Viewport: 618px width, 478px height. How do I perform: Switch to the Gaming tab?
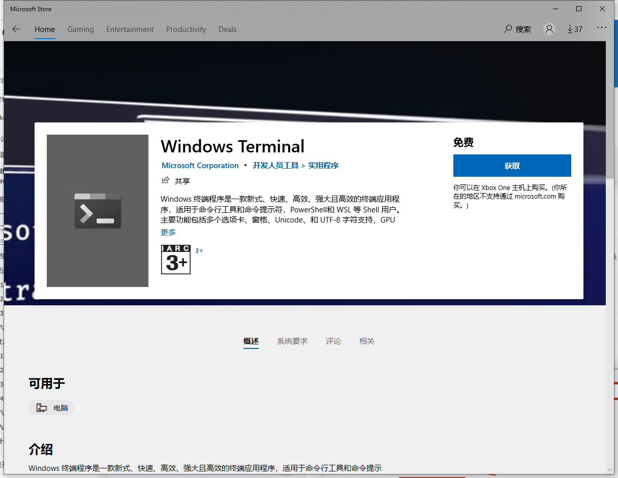[81, 29]
